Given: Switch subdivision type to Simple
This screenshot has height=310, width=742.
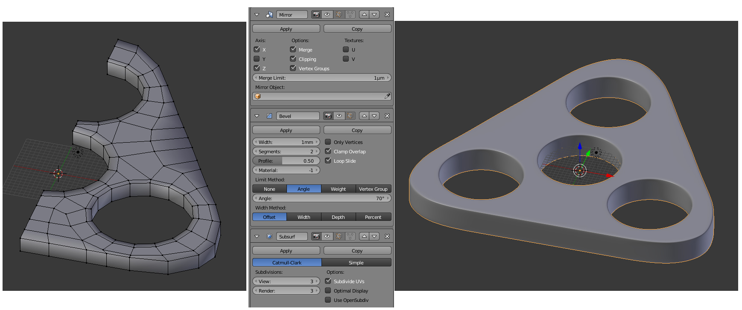Looking at the screenshot, I should point(356,263).
